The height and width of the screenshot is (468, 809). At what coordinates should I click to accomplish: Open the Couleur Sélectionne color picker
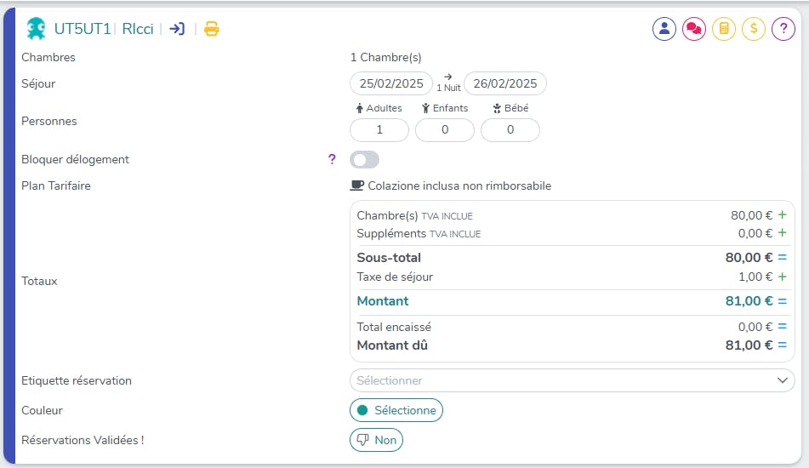click(396, 410)
